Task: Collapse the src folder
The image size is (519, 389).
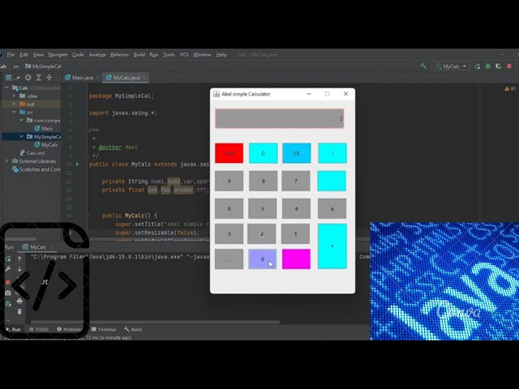Action: [x=14, y=112]
